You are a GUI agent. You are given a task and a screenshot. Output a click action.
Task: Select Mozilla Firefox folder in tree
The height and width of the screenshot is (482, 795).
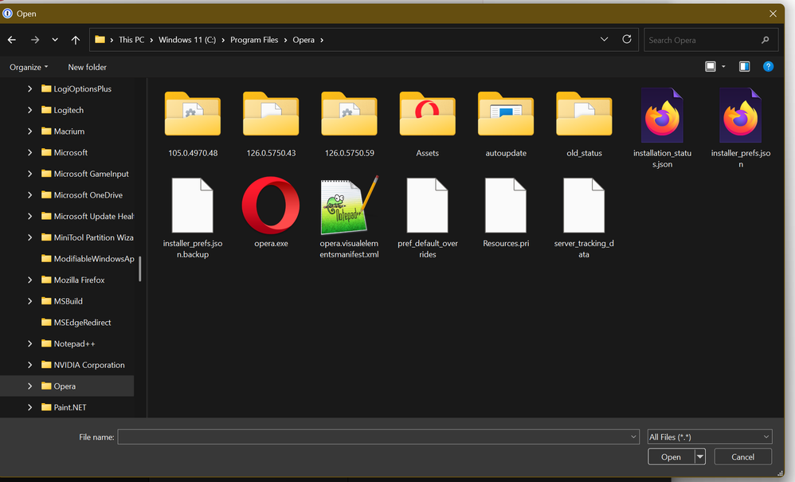tap(79, 280)
